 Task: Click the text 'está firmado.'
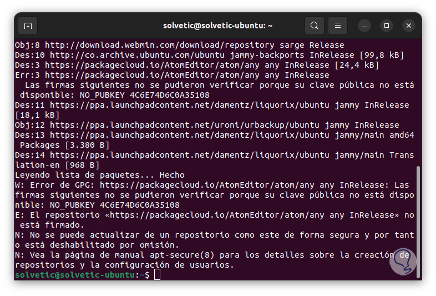click(x=52, y=225)
